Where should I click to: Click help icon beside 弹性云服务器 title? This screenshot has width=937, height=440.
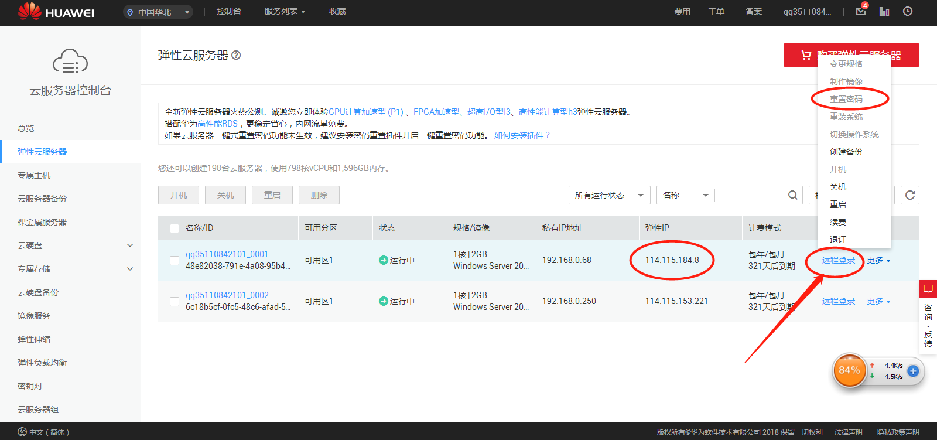236,55
